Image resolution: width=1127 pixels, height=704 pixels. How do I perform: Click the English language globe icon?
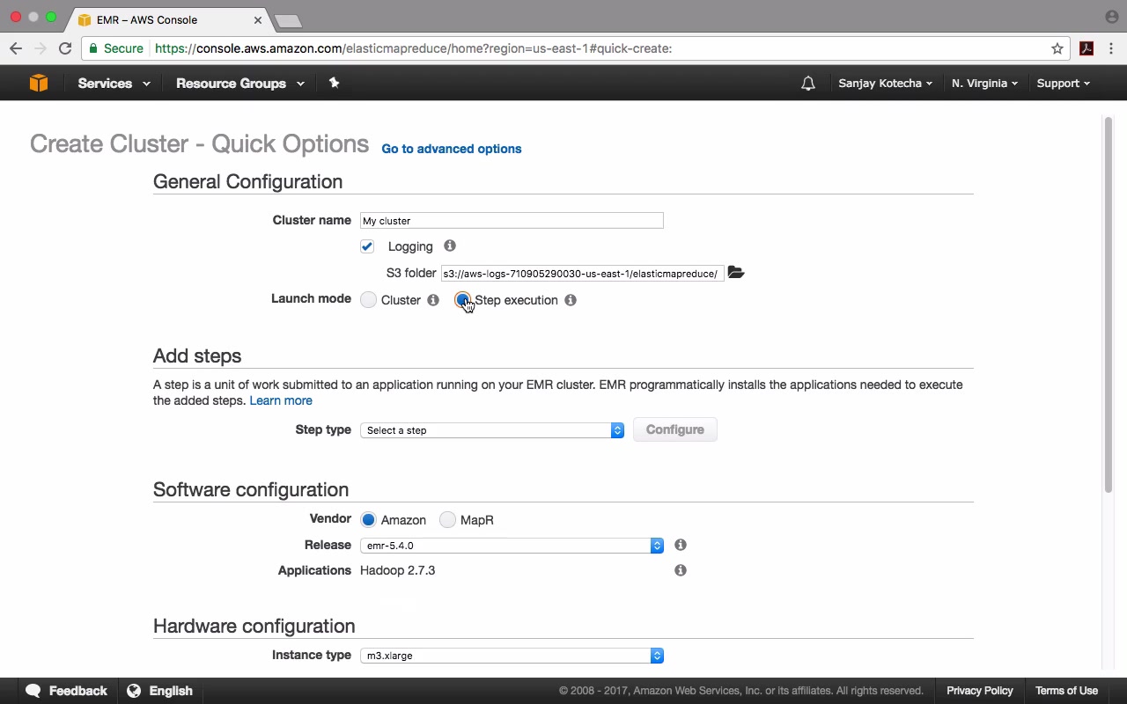(134, 691)
